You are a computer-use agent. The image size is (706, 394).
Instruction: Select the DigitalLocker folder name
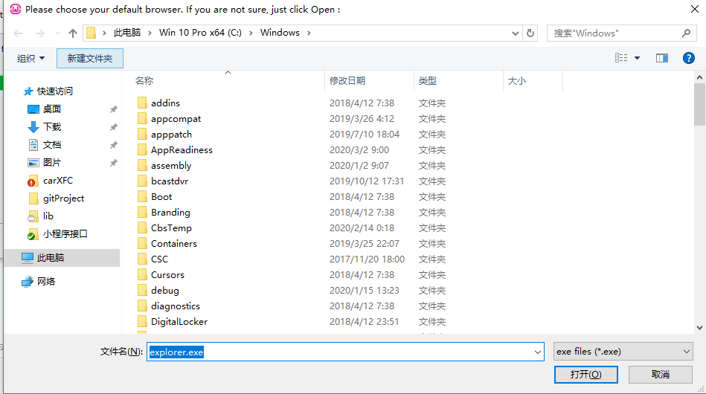click(179, 322)
